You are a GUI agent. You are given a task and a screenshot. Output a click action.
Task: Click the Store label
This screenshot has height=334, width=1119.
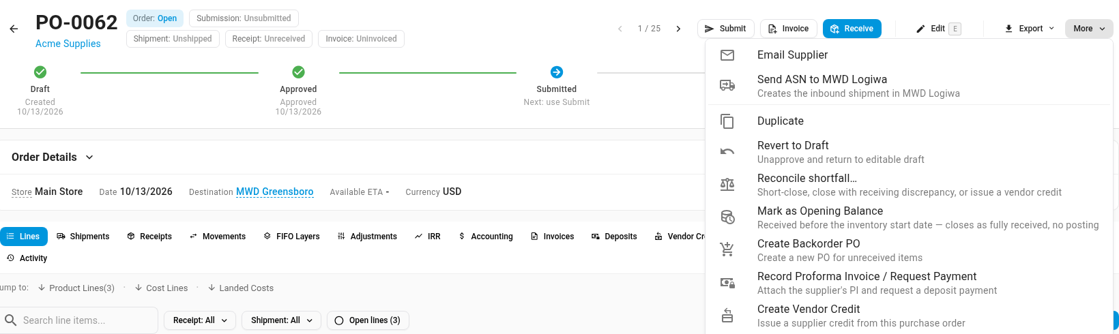pos(22,192)
